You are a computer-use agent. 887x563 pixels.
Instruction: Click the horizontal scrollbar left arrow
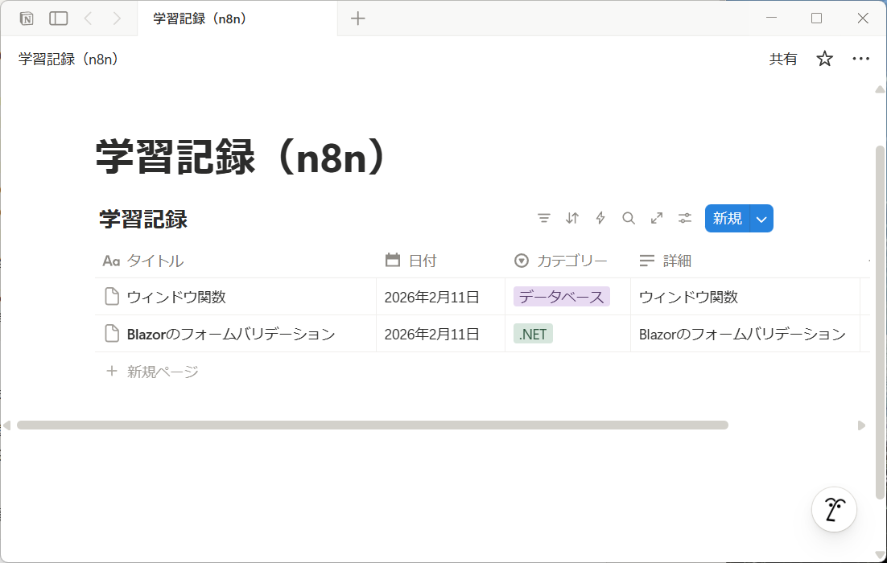pyautogui.click(x=6, y=425)
